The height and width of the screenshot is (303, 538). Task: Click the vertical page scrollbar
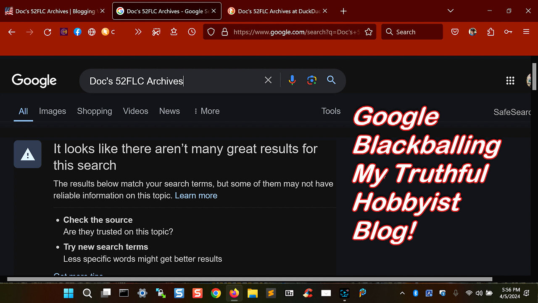click(x=535, y=76)
